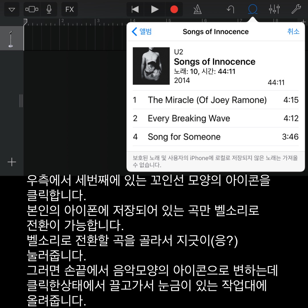Tap the playhead at ruler start
Viewport: 308px width, 308px height.
(25, 22)
